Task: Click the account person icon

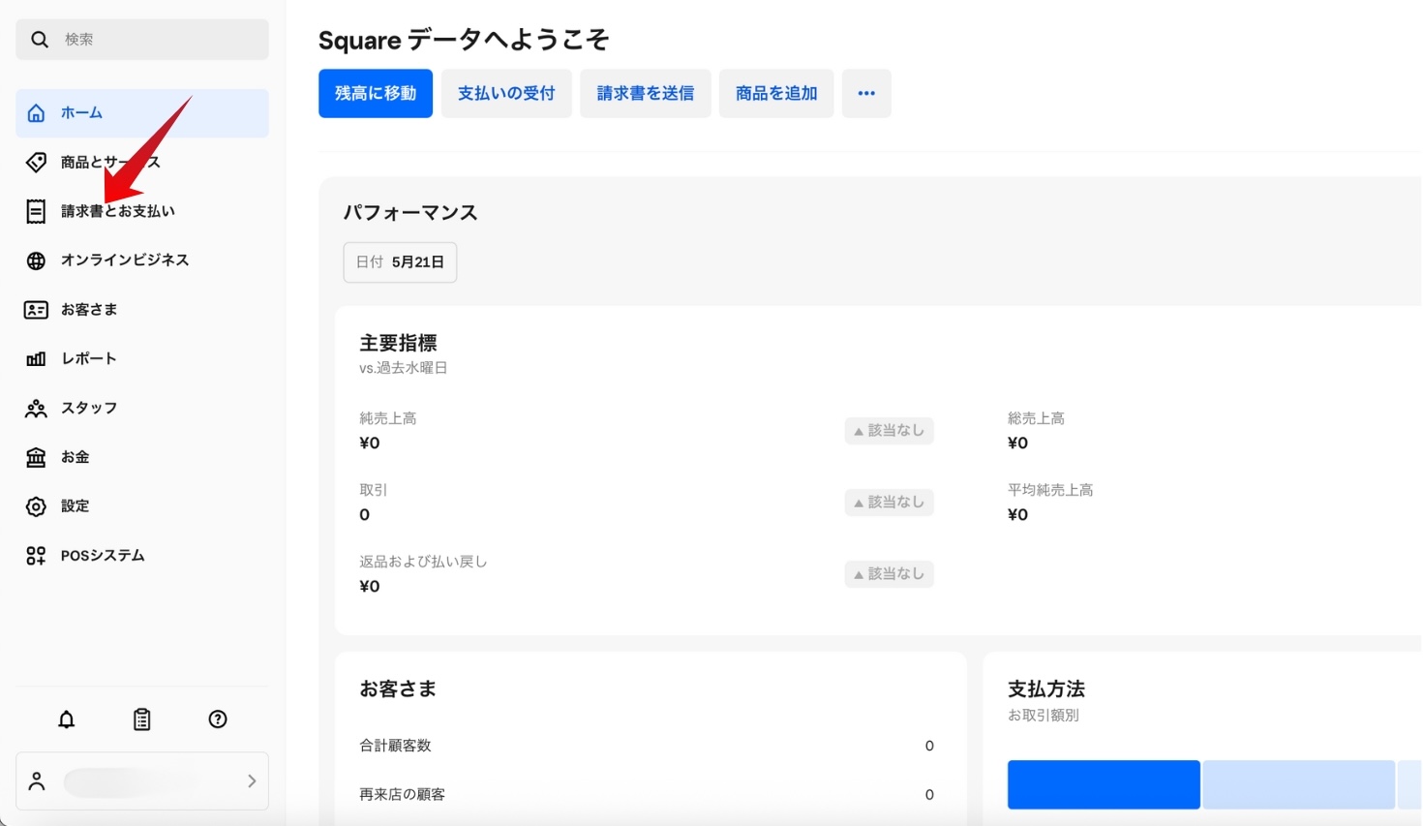Action: 38,781
